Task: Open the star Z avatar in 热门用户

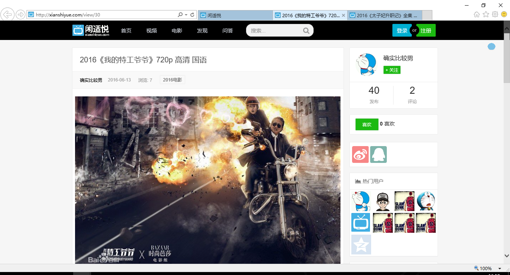Action: (361, 244)
